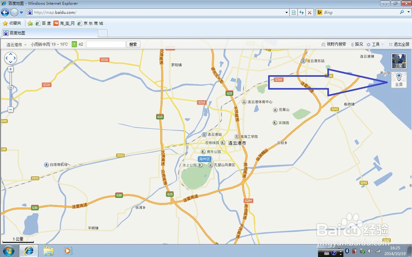Go back with the IE Back button
The height and width of the screenshot is (257, 412).
[5, 12]
